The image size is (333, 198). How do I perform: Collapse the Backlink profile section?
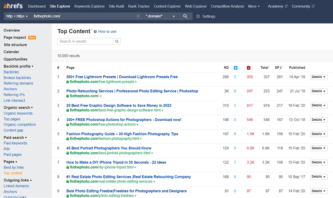pos(18,66)
